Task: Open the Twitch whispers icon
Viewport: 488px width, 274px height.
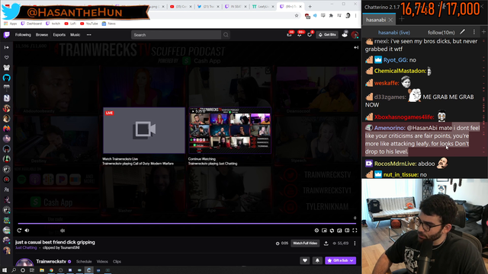Action: [310, 34]
